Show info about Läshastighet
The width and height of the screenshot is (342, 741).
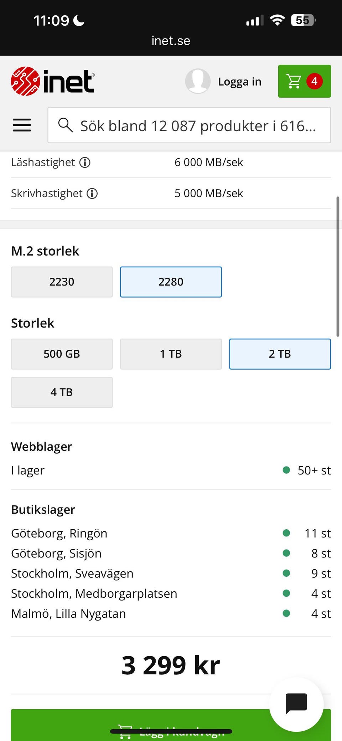85,163
